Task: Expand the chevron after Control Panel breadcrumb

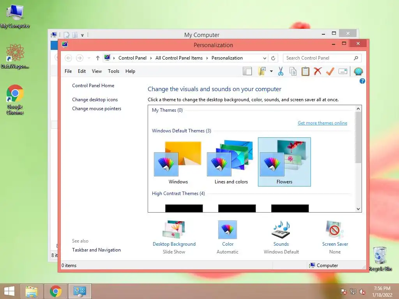Action: pyautogui.click(x=151, y=58)
